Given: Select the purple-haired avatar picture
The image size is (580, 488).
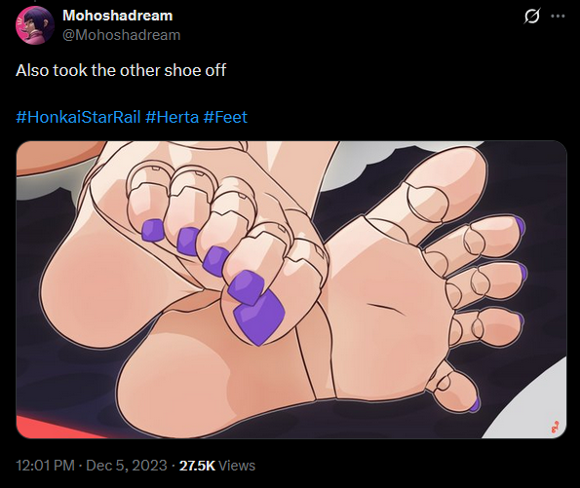Looking at the screenshot, I should pos(35,25).
